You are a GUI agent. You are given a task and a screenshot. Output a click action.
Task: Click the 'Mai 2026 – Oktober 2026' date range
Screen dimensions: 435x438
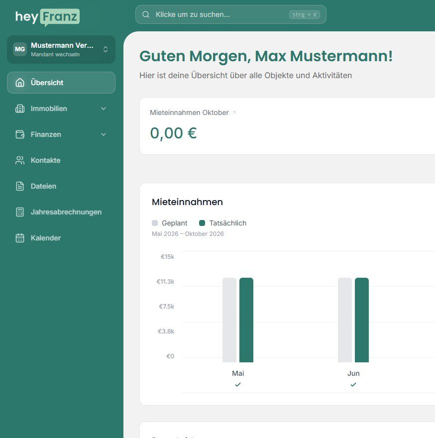click(188, 234)
